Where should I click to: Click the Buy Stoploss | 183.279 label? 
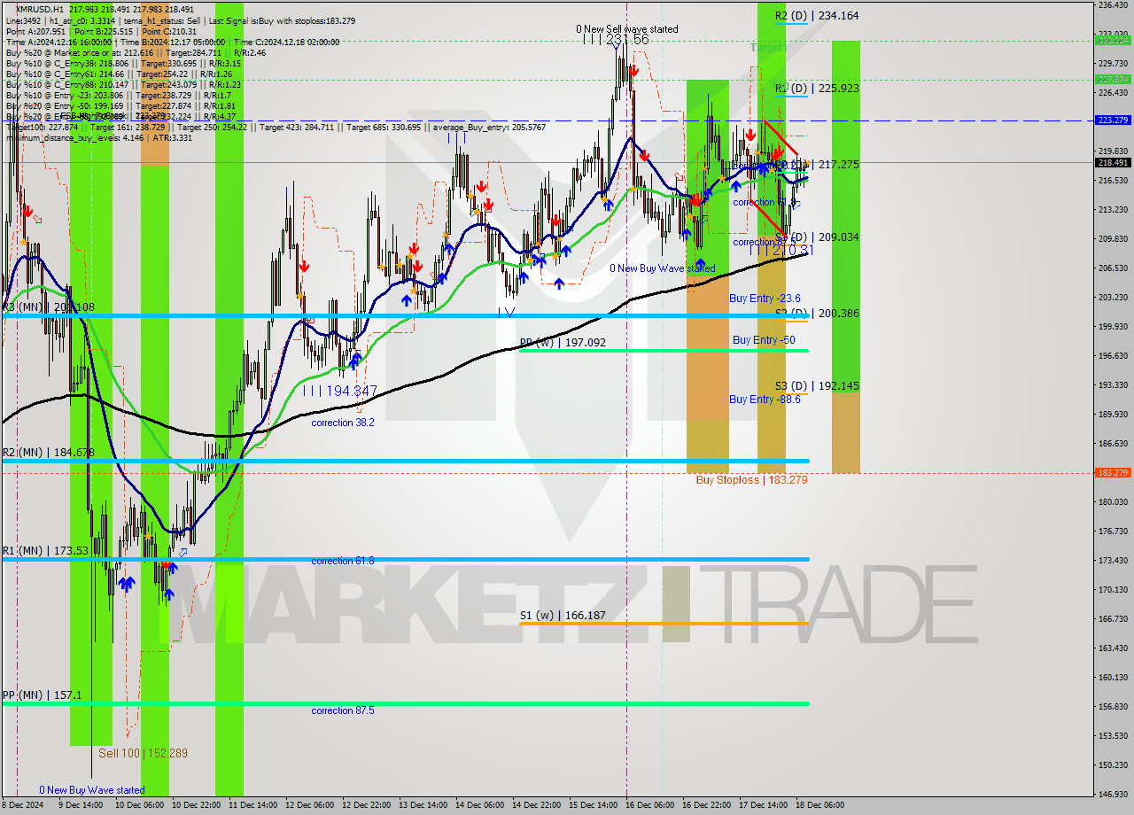(x=751, y=480)
